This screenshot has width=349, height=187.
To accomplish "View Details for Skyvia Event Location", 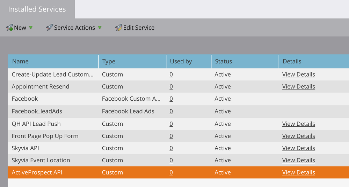I will pyautogui.click(x=298, y=160).
